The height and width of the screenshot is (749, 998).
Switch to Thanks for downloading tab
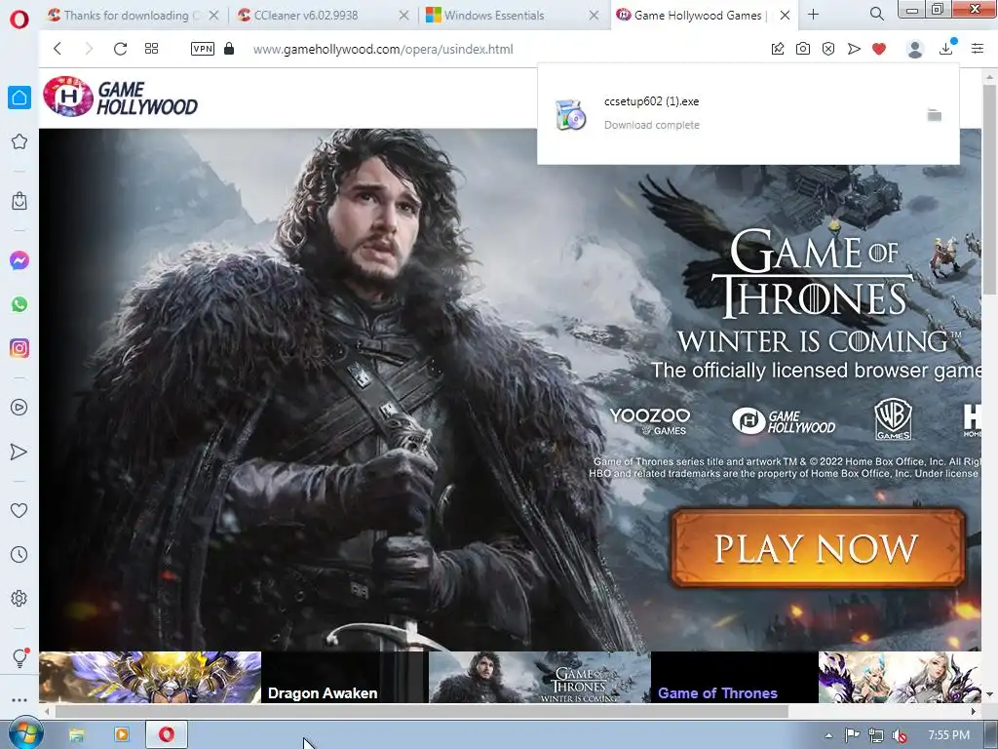(x=133, y=15)
